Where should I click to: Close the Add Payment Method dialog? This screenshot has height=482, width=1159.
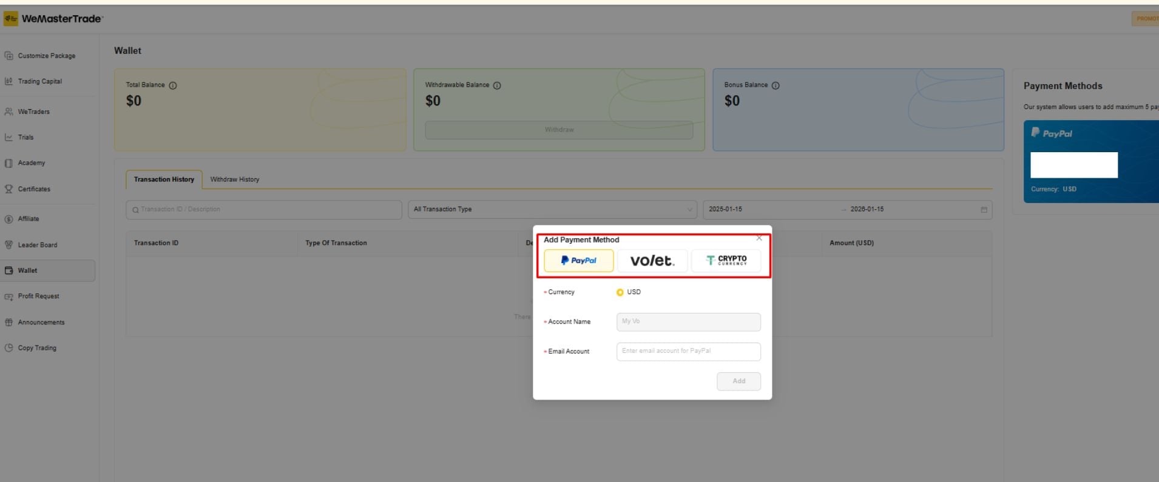coord(759,238)
